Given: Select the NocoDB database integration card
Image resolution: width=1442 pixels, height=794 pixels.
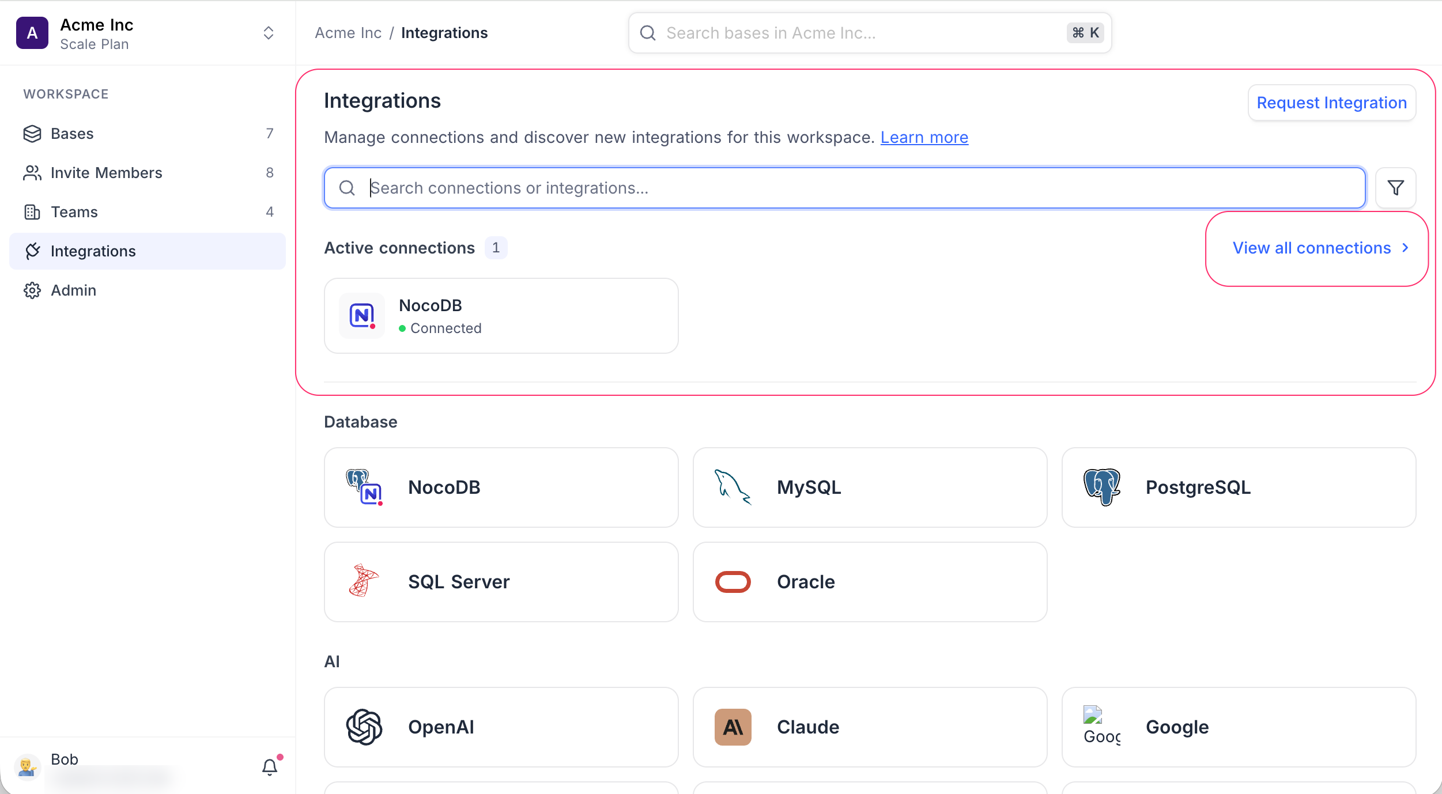Looking at the screenshot, I should tap(501, 487).
